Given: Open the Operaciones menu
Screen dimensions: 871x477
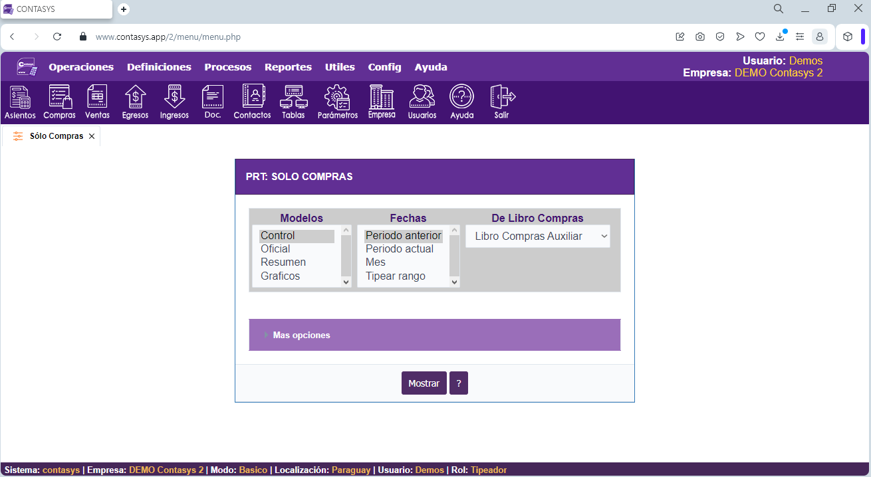Looking at the screenshot, I should [x=81, y=67].
